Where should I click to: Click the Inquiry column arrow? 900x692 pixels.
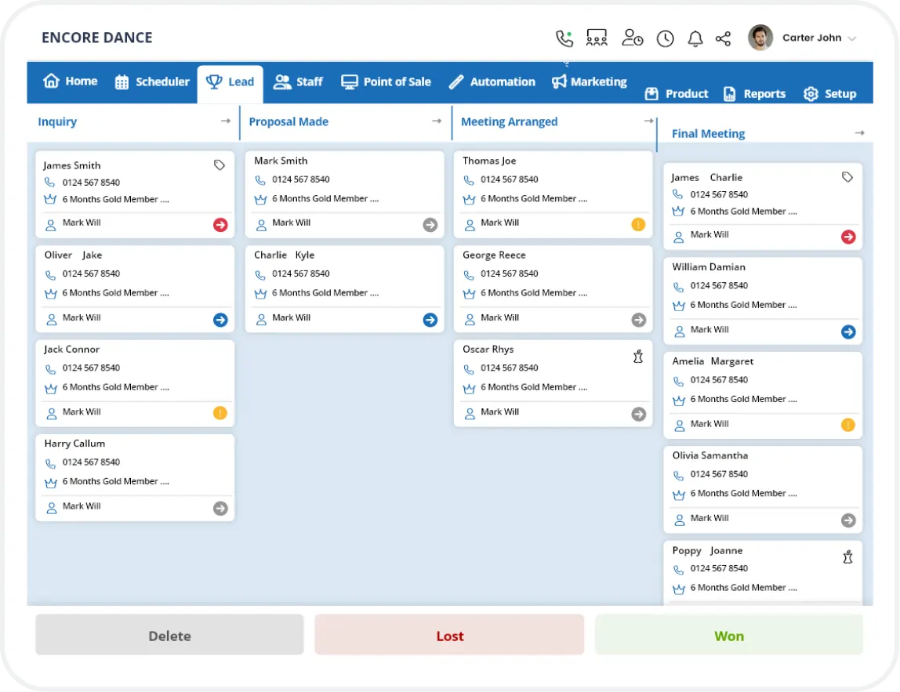(226, 121)
